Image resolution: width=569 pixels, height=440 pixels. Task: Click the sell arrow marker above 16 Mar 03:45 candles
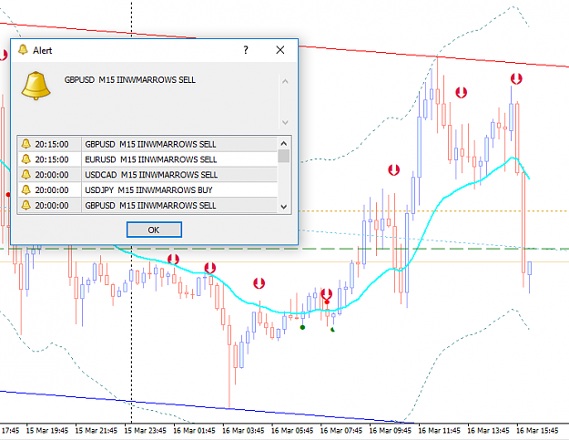[209, 269]
